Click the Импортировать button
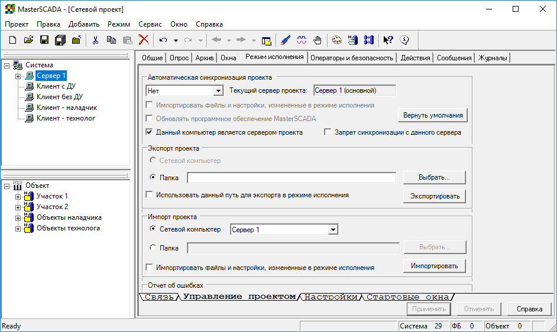This screenshot has width=557, height=332. tap(435, 266)
